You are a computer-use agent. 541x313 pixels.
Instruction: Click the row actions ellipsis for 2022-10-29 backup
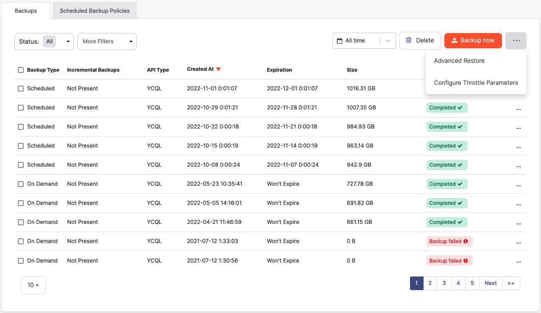[518, 108]
